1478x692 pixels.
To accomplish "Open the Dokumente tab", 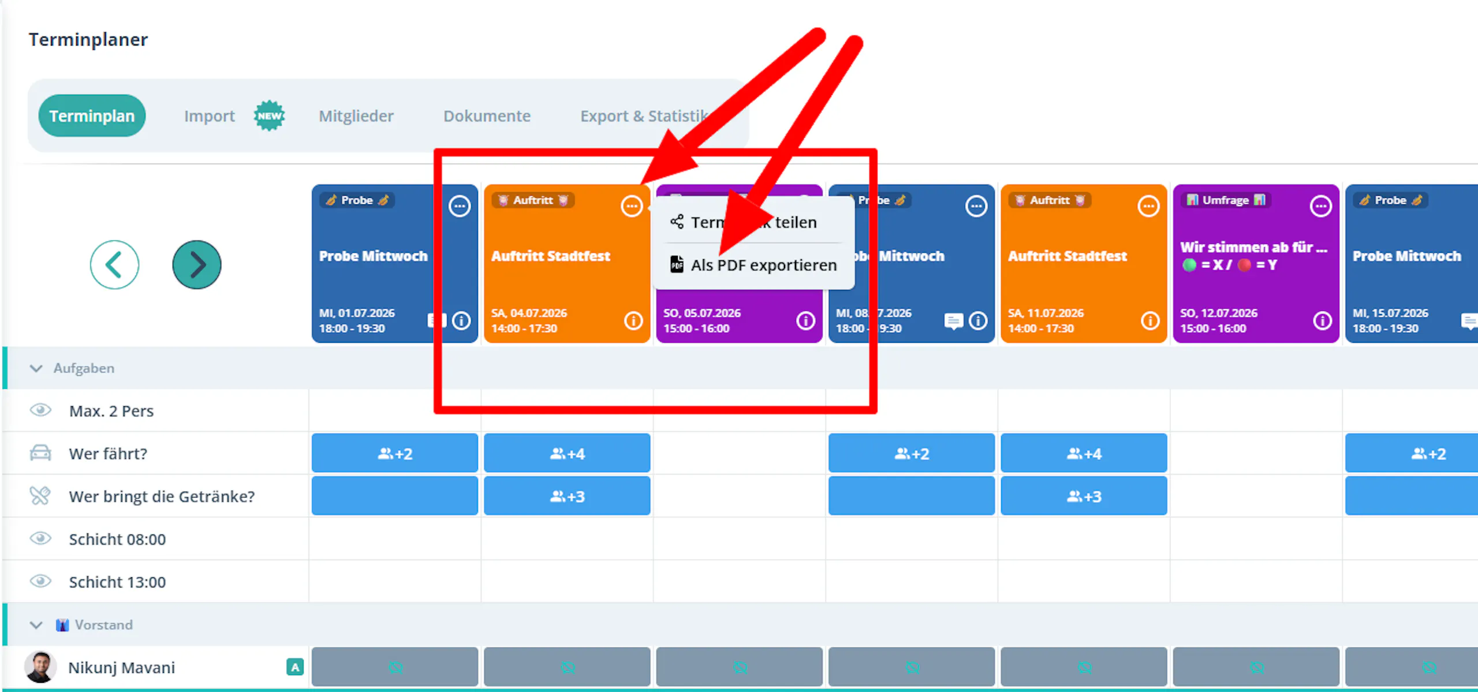I will [487, 116].
